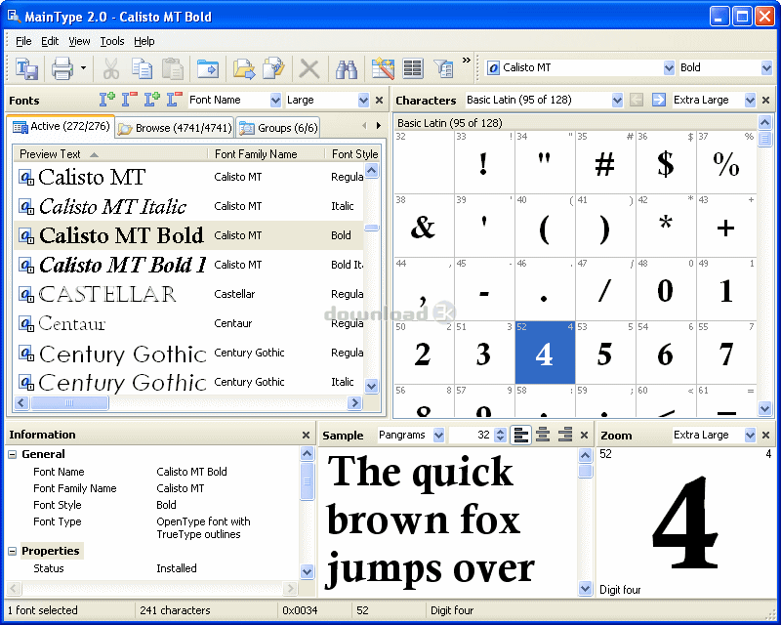Viewport: 781px width, 625px height.
Task: Sort by the Font Style column header
Action: point(353,154)
